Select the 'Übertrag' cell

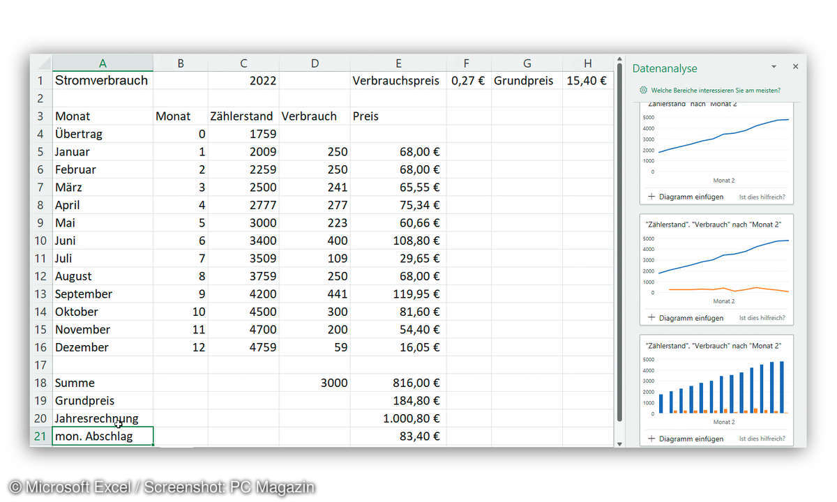(x=103, y=134)
